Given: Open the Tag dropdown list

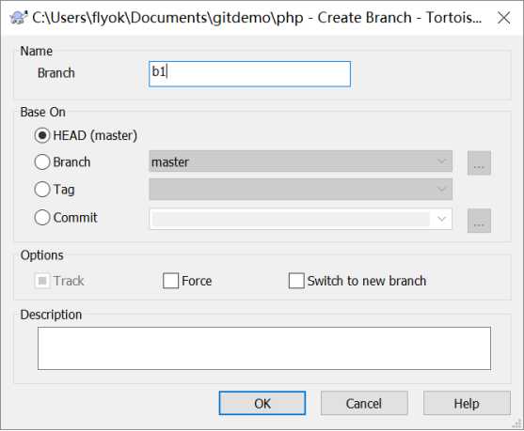Looking at the screenshot, I should click(300, 189).
